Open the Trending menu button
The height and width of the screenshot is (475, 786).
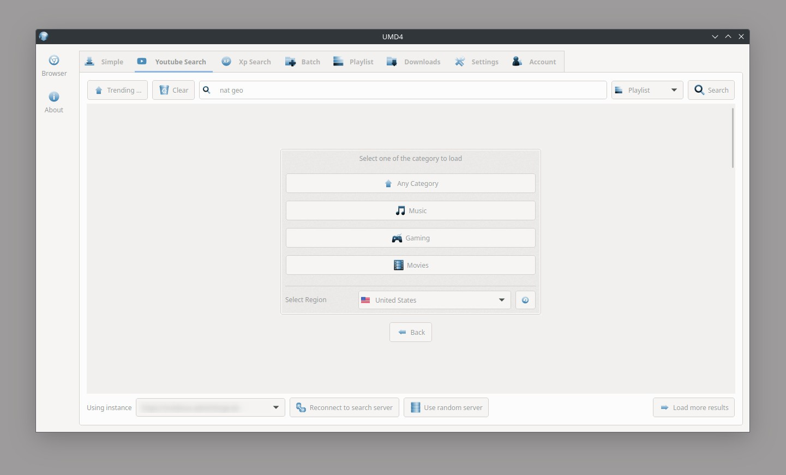(117, 90)
